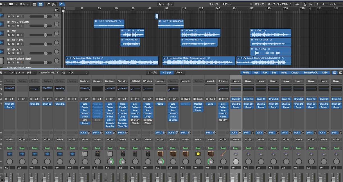This screenshot has height=182, width=343.
Task: Click the +63 pan knob
Action: coord(110,161)
